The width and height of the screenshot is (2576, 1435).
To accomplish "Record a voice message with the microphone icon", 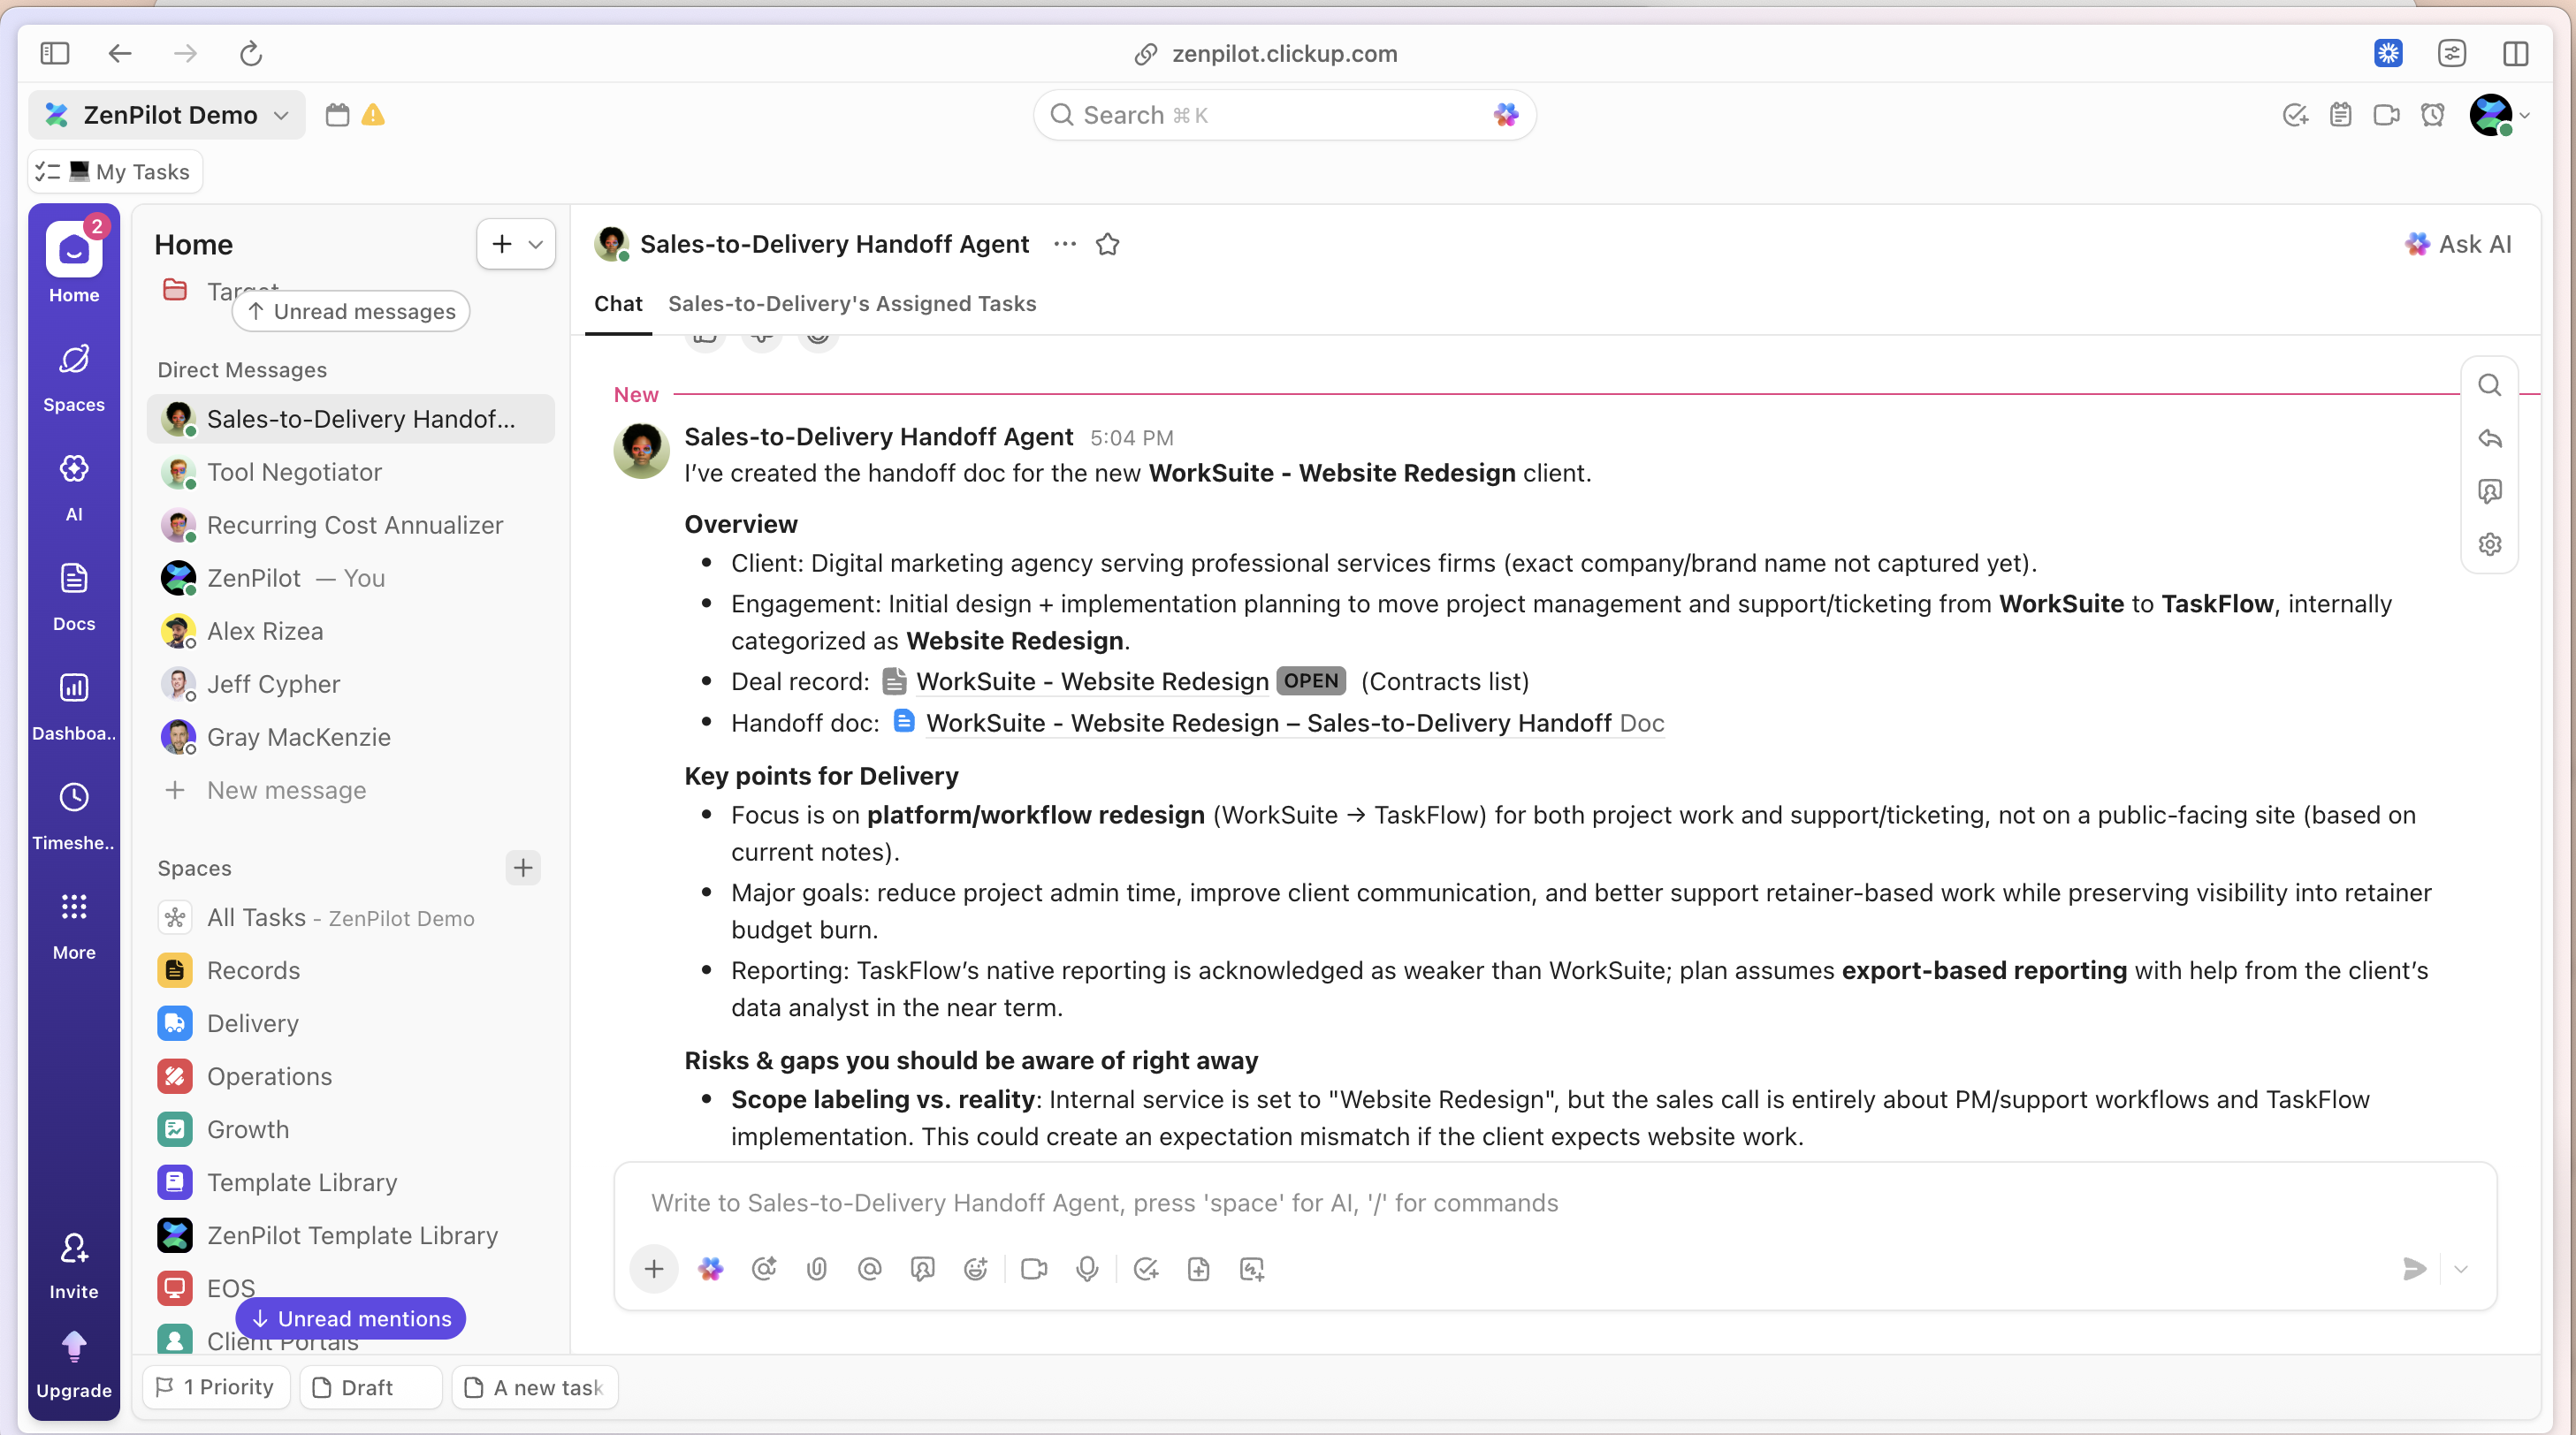I will pyautogui.click(x=1087, y=1269).
